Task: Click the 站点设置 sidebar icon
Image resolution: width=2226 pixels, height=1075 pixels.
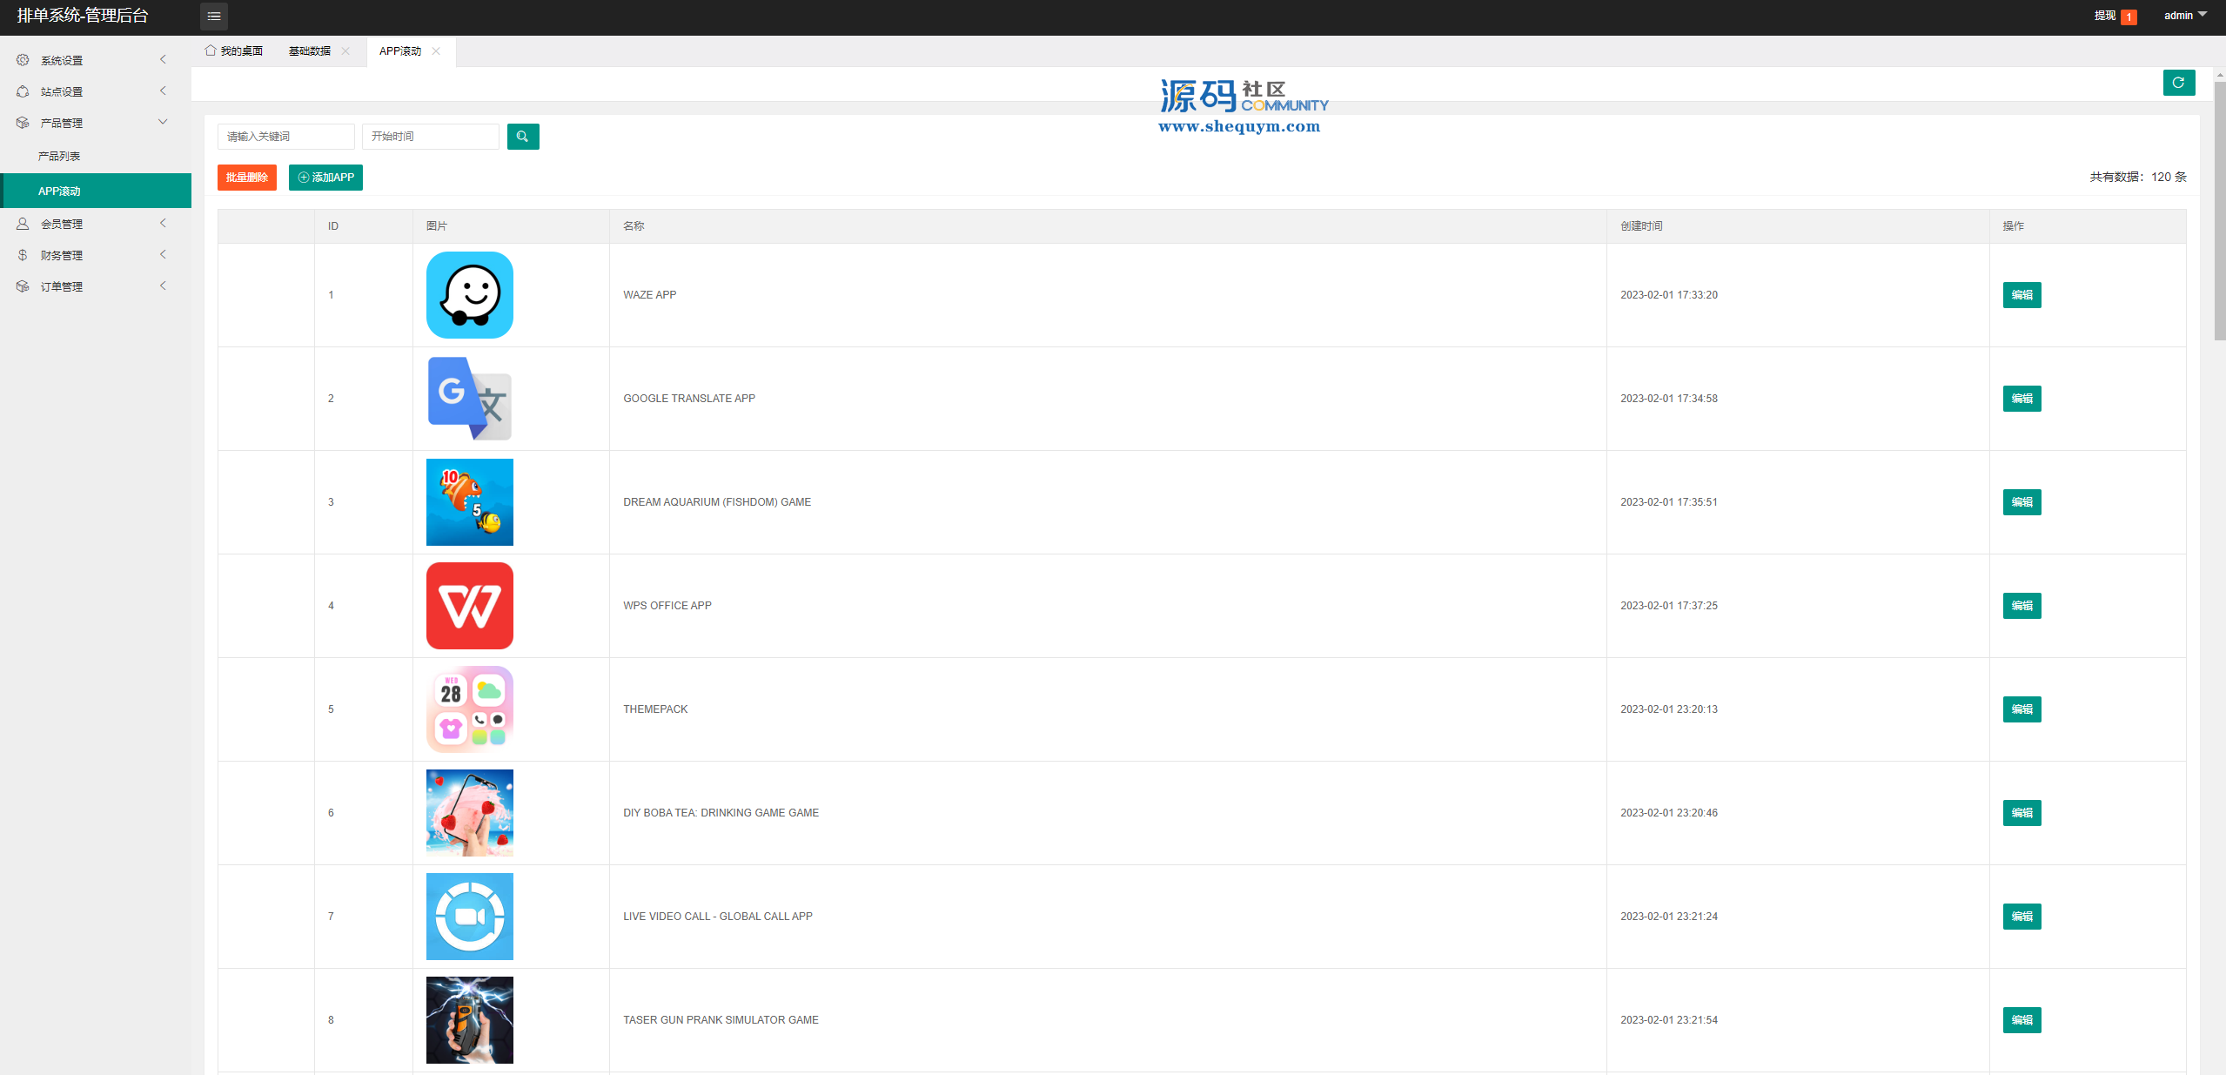Action: coord(23,91)
